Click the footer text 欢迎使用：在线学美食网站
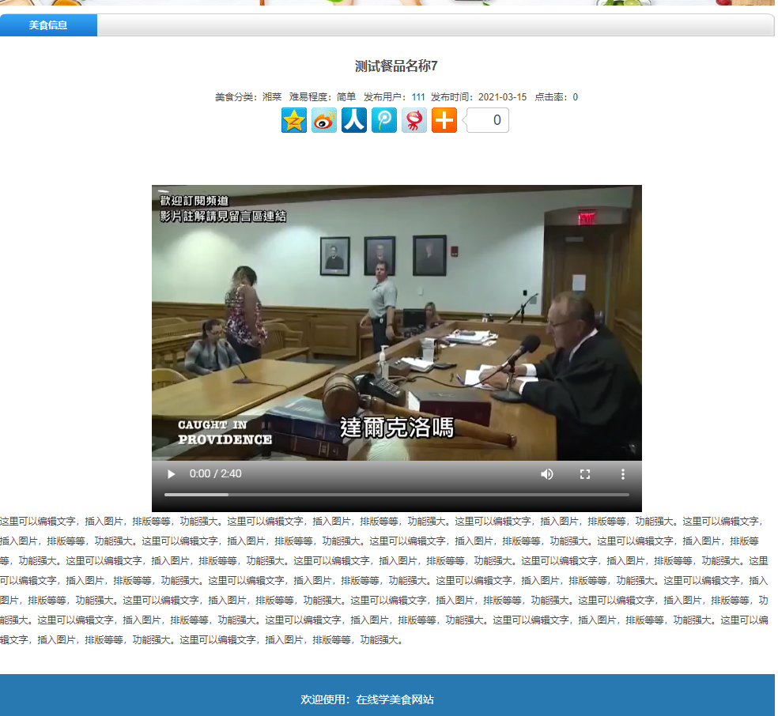Viewport: 778px width, 716px height. coord(367,699)
